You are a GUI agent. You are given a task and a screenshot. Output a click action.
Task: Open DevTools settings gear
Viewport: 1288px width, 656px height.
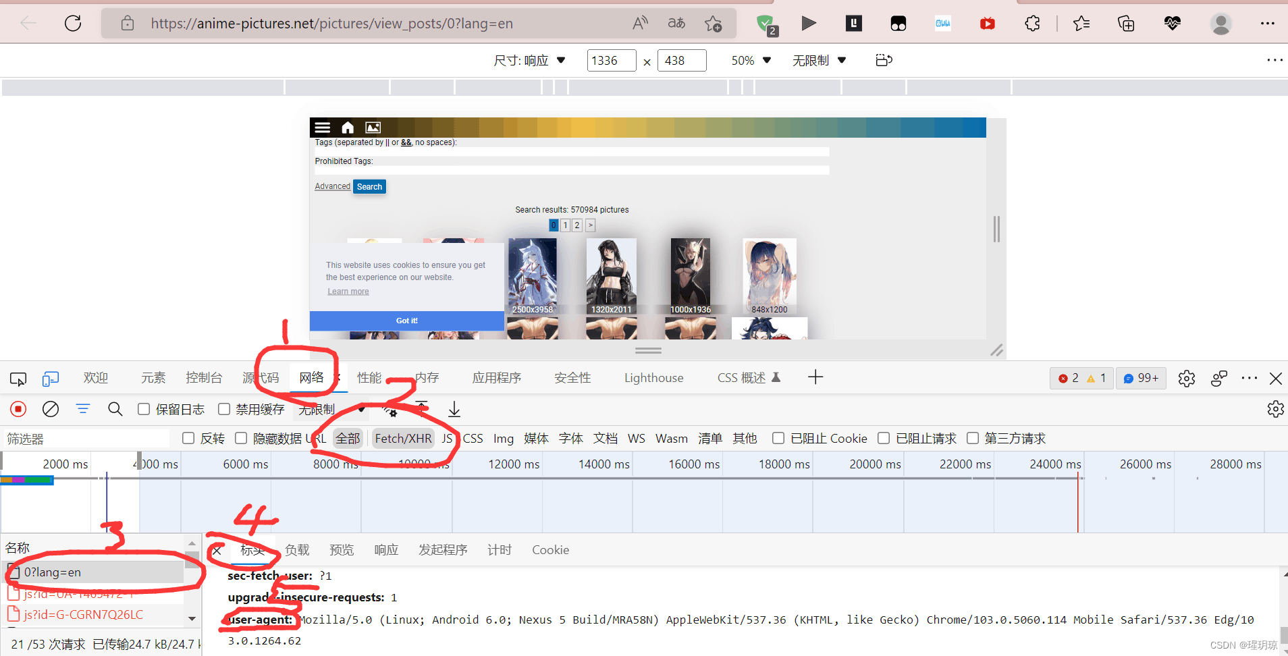1187,379
